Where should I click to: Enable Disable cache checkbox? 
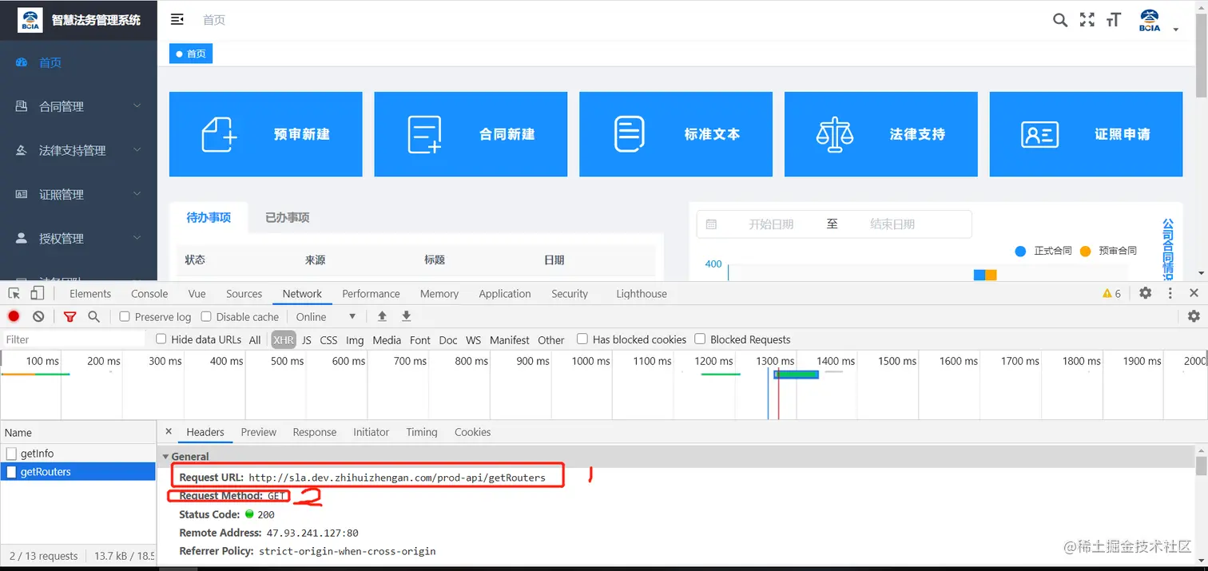tap(206, 316)
